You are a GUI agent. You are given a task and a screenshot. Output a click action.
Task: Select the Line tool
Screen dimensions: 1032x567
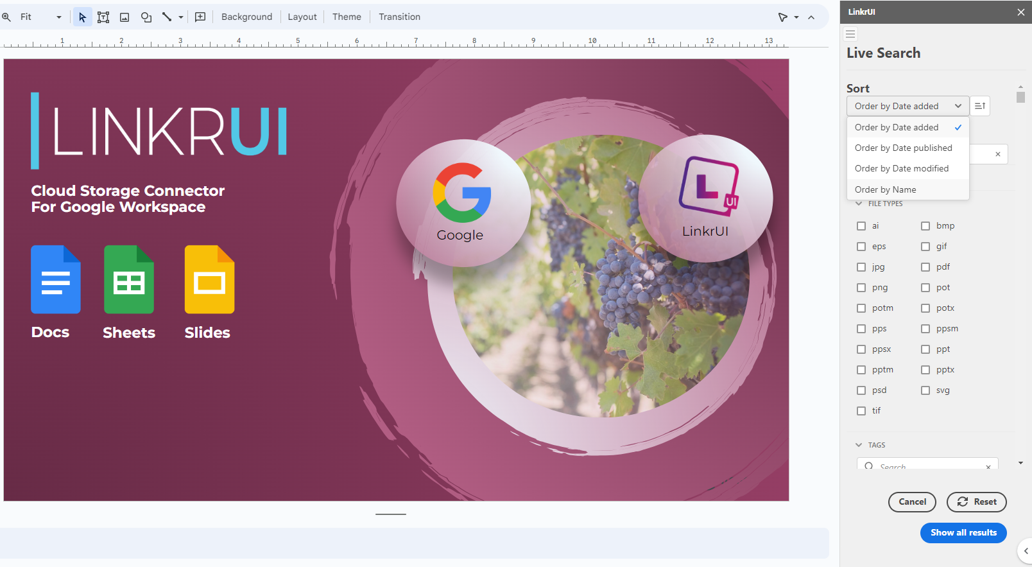coord(167,17)
